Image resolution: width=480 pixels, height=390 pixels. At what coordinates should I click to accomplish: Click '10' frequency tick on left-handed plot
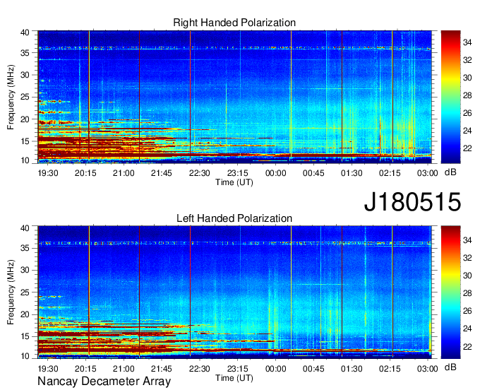click(x=25, y=356)
